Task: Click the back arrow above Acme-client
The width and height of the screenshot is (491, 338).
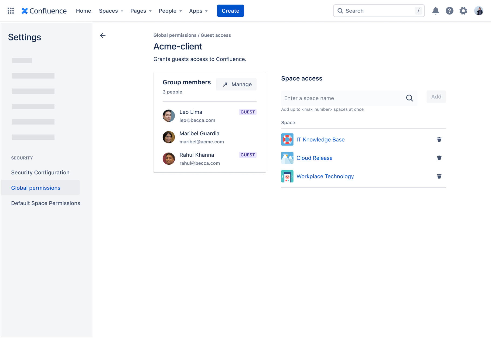Action: click(x=103, y=35)
